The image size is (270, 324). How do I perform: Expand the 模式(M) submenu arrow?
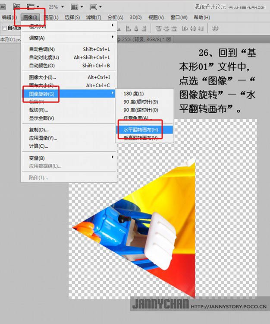[x=113, y=25]
